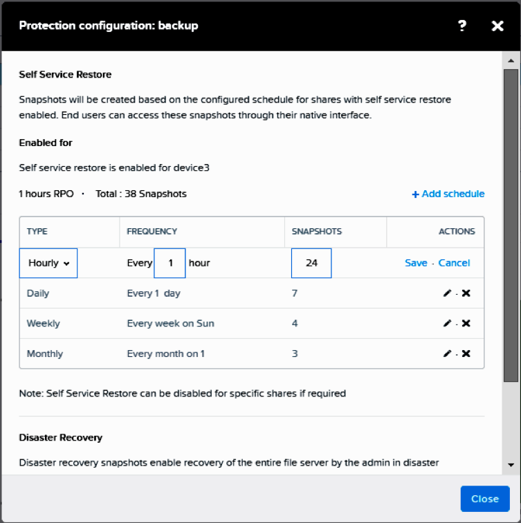Click the hour frequency input field
The width and height of the screenshot is (521, 523).
tap(170, 263)
